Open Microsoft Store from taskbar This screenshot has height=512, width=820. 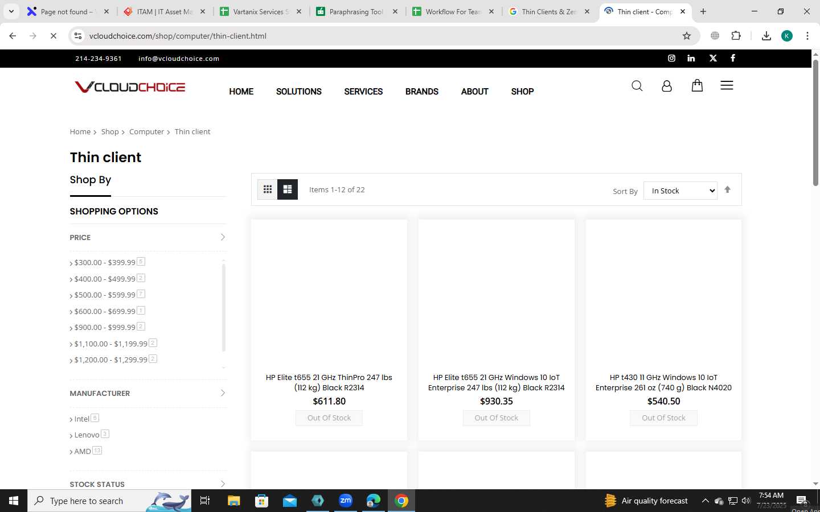(x=262, y=501)
